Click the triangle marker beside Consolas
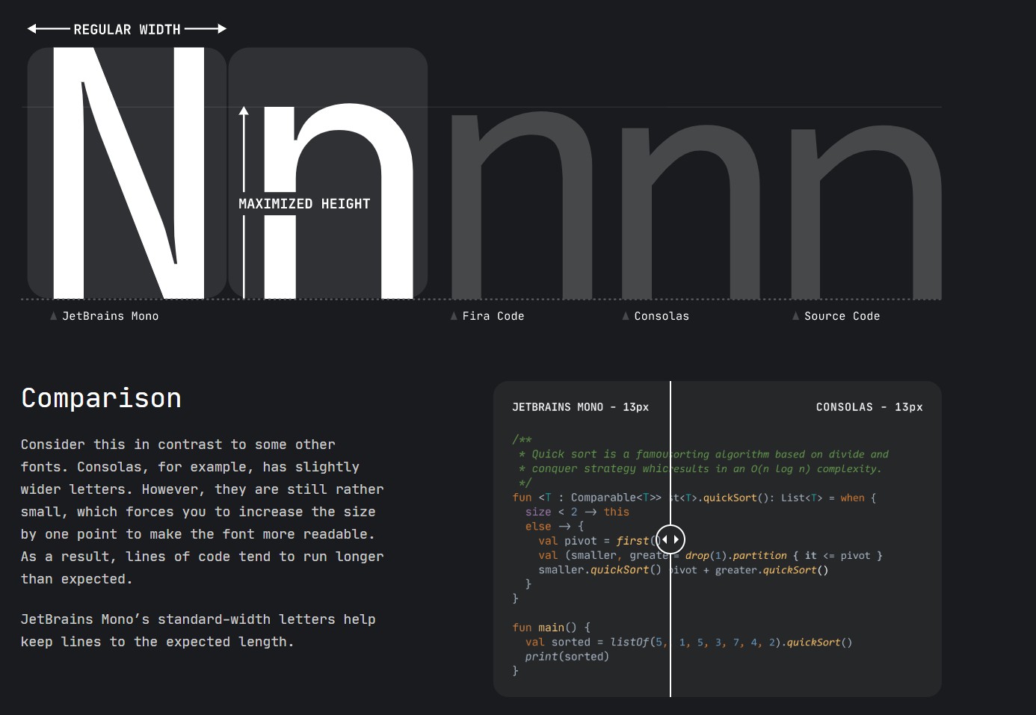Image resolution: width=1036 pixels, height=715 pixels. click(626, 316)
